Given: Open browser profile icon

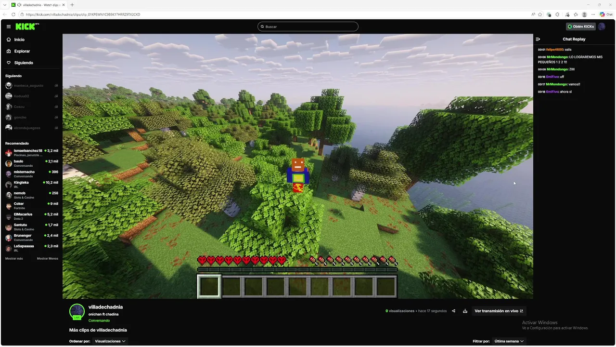Looking at the screenshot, I should click(x=585, y=14).
